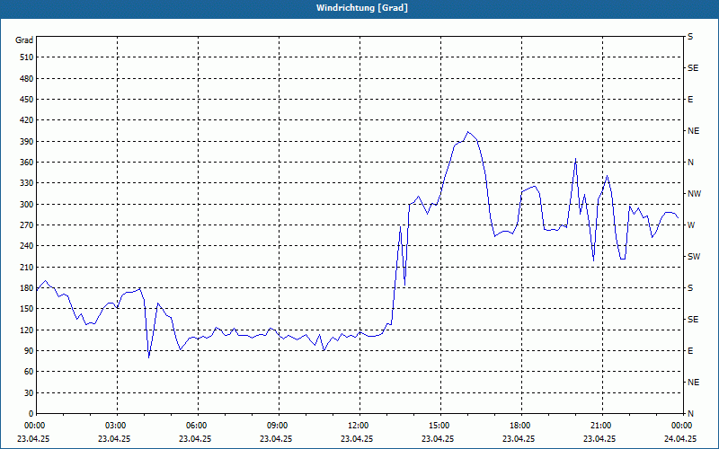Select the 360 y-axis value
Viewport: 719px width, 449px height.
[x=27, y=163]
